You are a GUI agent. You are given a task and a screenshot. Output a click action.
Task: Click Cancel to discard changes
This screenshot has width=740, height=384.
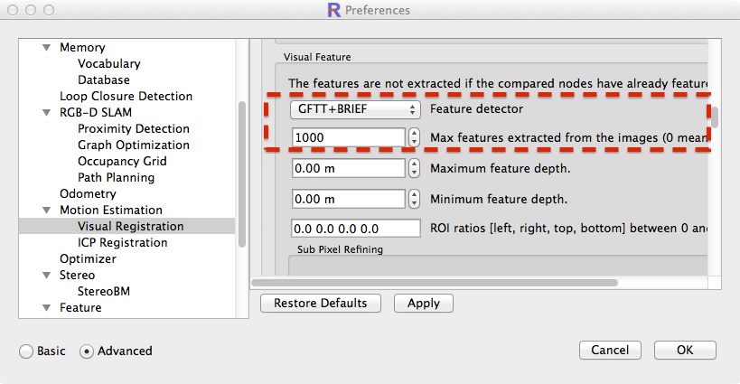pyautogui.click(x=610, y=350)
